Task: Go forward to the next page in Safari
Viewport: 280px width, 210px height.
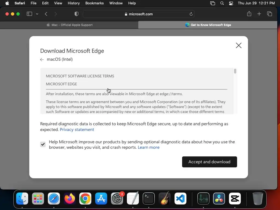Action: [56, 14]
